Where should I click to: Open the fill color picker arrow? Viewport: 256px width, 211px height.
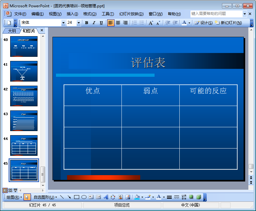tap(142, 197)
